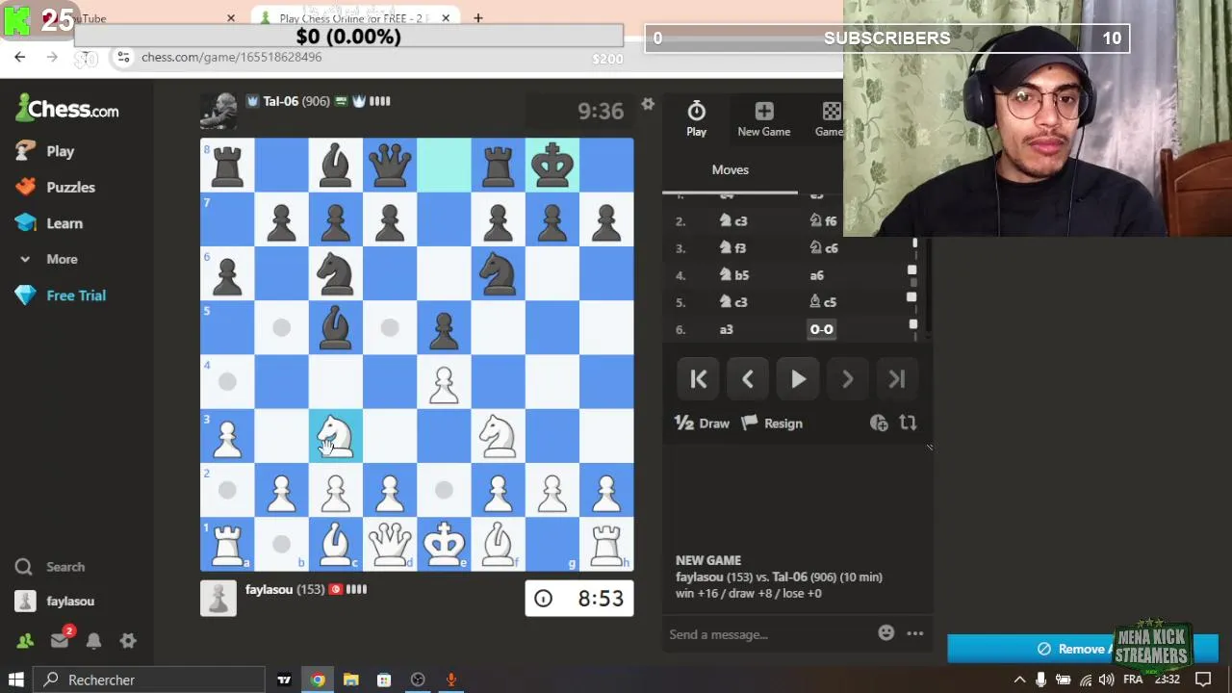Open chat options three-dots menu
Viewport: 1232px width, 693px height.
click(x=915, y=633)
